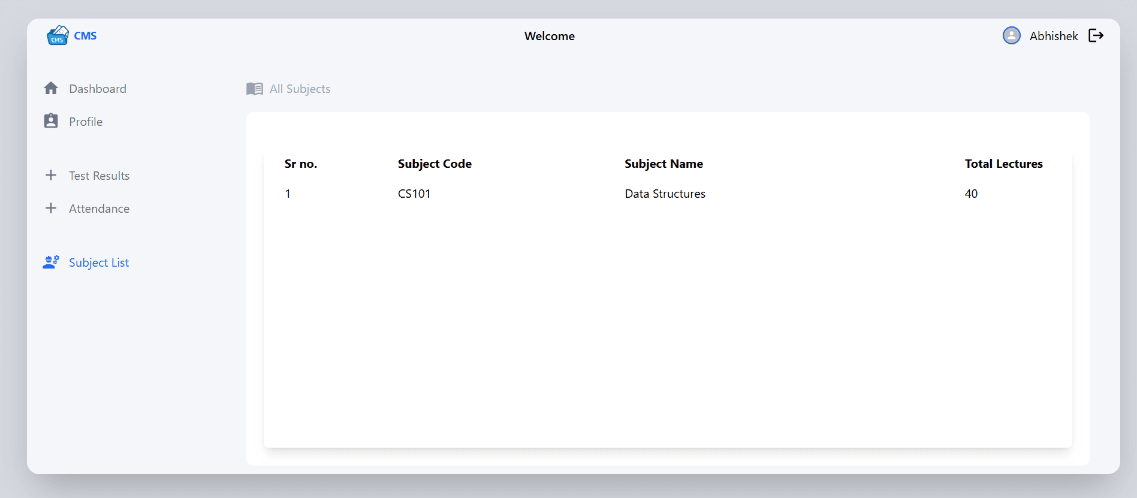This screenshot has width=1137, height=498.
Task: Click the CMS logo icon
Action: tap(58, 35)
